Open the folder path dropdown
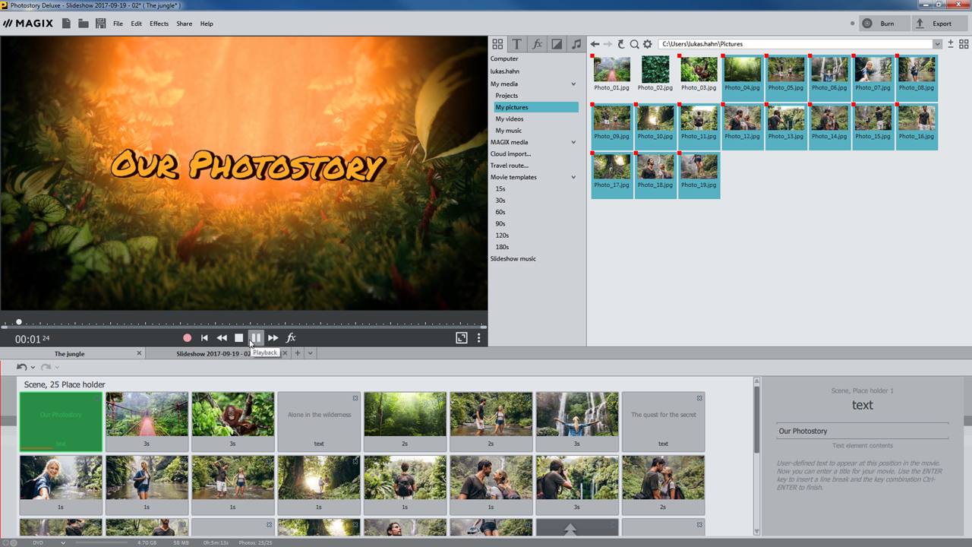Image resolution: width=972 pixels, height=547 pixels. pyautogui.click(x=937, y=44)
